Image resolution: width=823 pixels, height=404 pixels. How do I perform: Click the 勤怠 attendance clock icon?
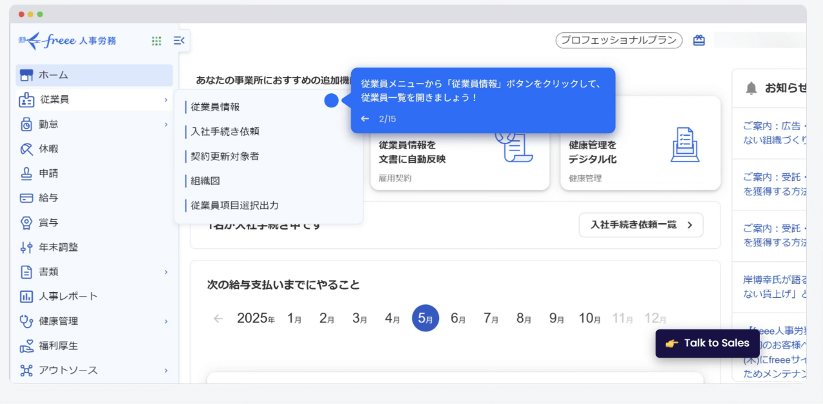pos(26,124)
